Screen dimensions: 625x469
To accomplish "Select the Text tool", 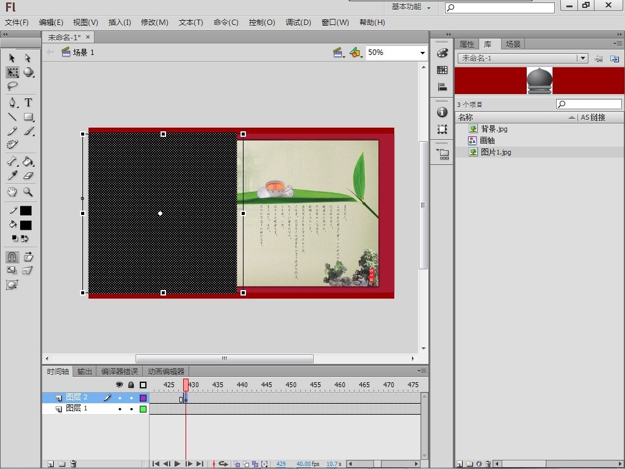I will tap(28, 103).
